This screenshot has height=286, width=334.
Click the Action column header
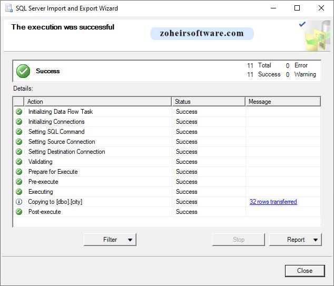(98, 102)
